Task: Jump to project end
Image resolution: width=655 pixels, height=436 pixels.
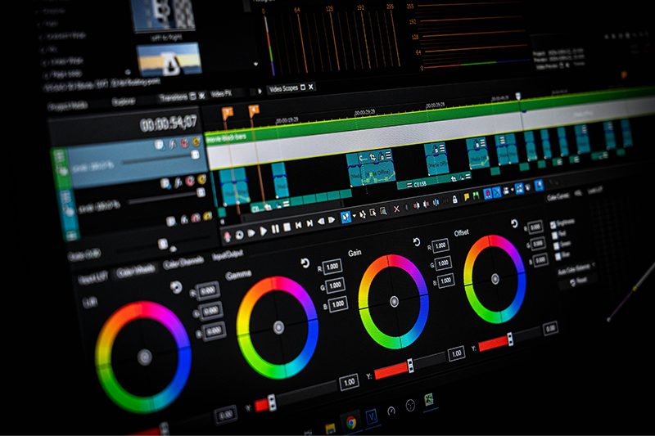Action: [x=309, y=223]
